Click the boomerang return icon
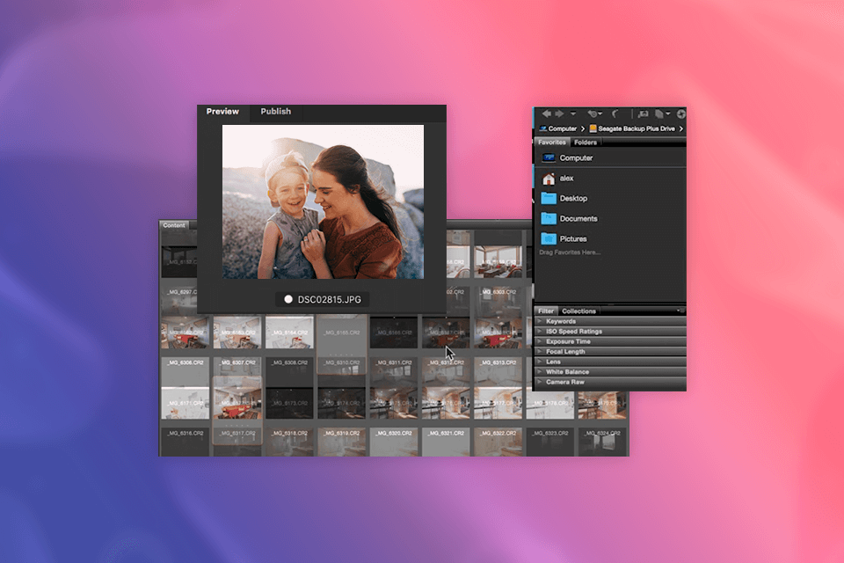Screen dimensions: 844x563 click(615, 113)
